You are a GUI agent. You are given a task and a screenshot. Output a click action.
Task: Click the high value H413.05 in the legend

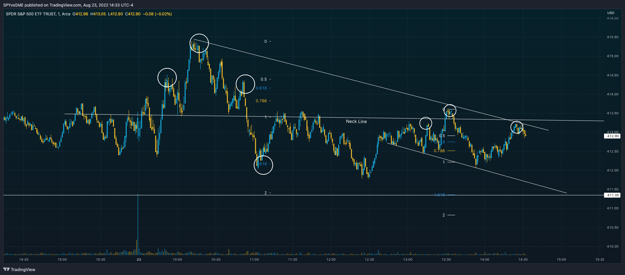(x=98, y=14)
